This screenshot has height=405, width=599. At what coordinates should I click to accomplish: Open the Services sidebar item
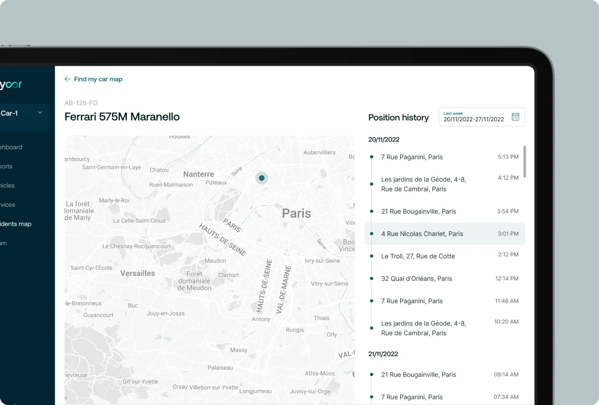8,205
